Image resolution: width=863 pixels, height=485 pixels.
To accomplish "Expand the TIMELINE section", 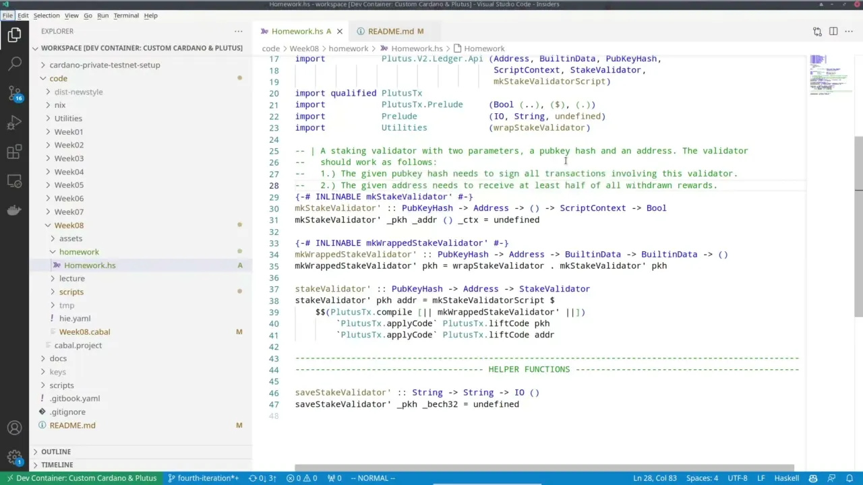I will (x=57, y=465).
